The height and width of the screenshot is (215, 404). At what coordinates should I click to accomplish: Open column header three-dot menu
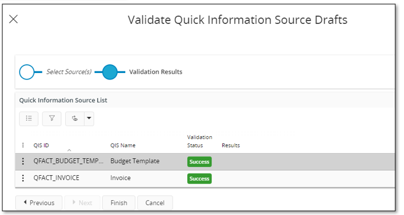(23, 145)
